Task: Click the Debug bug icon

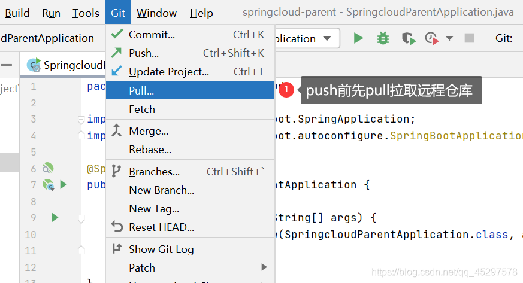Action: tap(383, 38)
